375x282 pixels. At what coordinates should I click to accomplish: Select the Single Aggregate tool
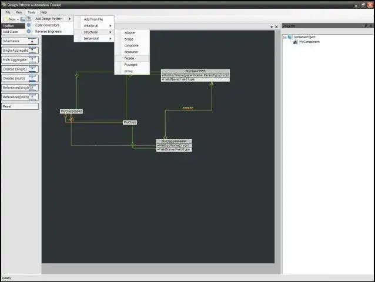20,51
